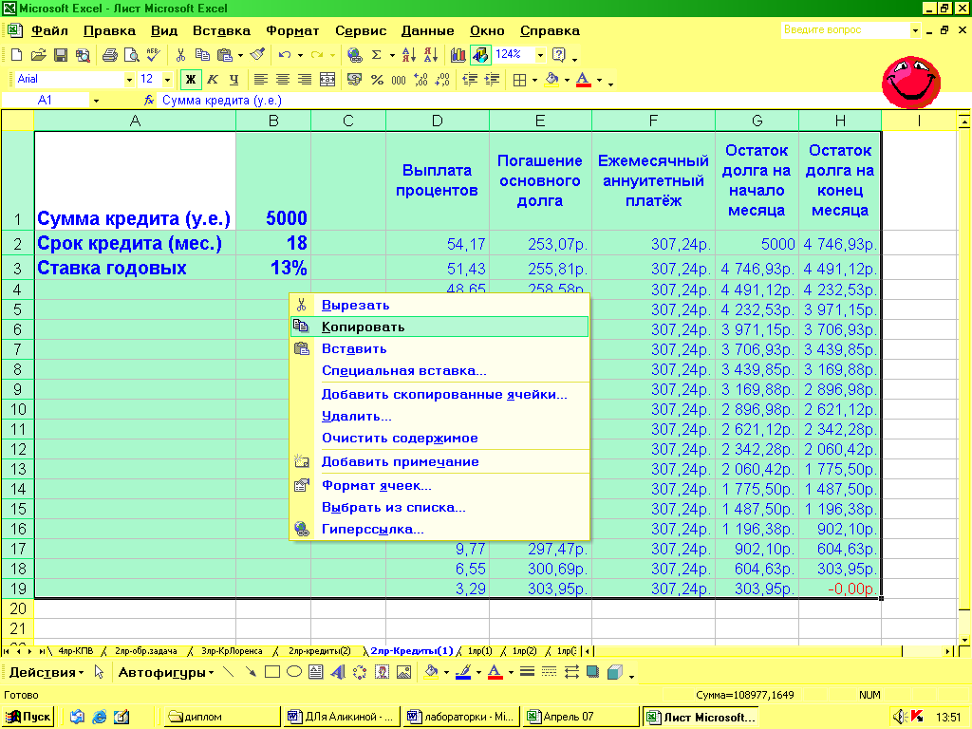The height and width of the screenshot is (729, 972).
Task: Apply currency number format
Action: tap(355, 80)
